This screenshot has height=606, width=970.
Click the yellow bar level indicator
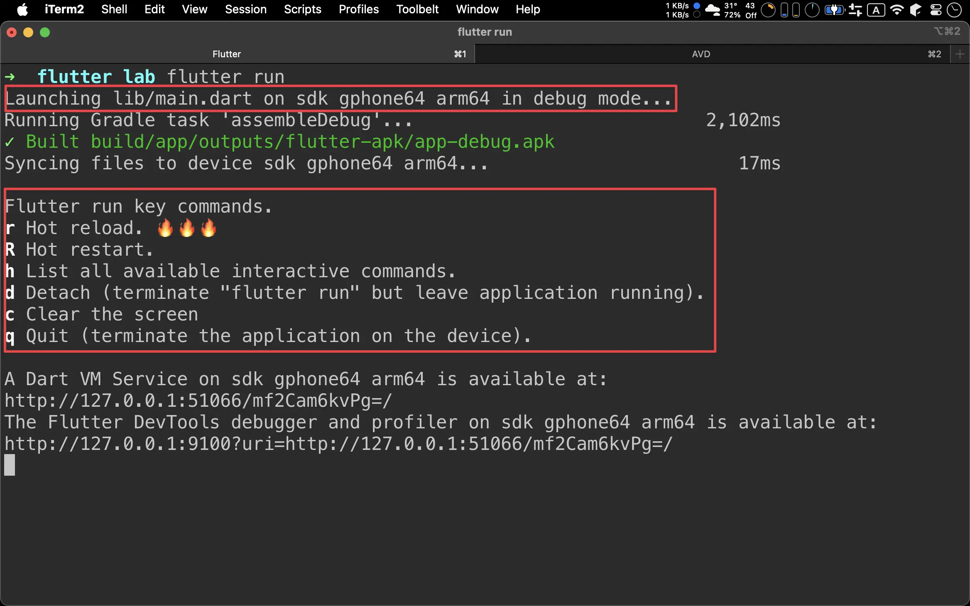pyautogui.click(x=796, y=10)
